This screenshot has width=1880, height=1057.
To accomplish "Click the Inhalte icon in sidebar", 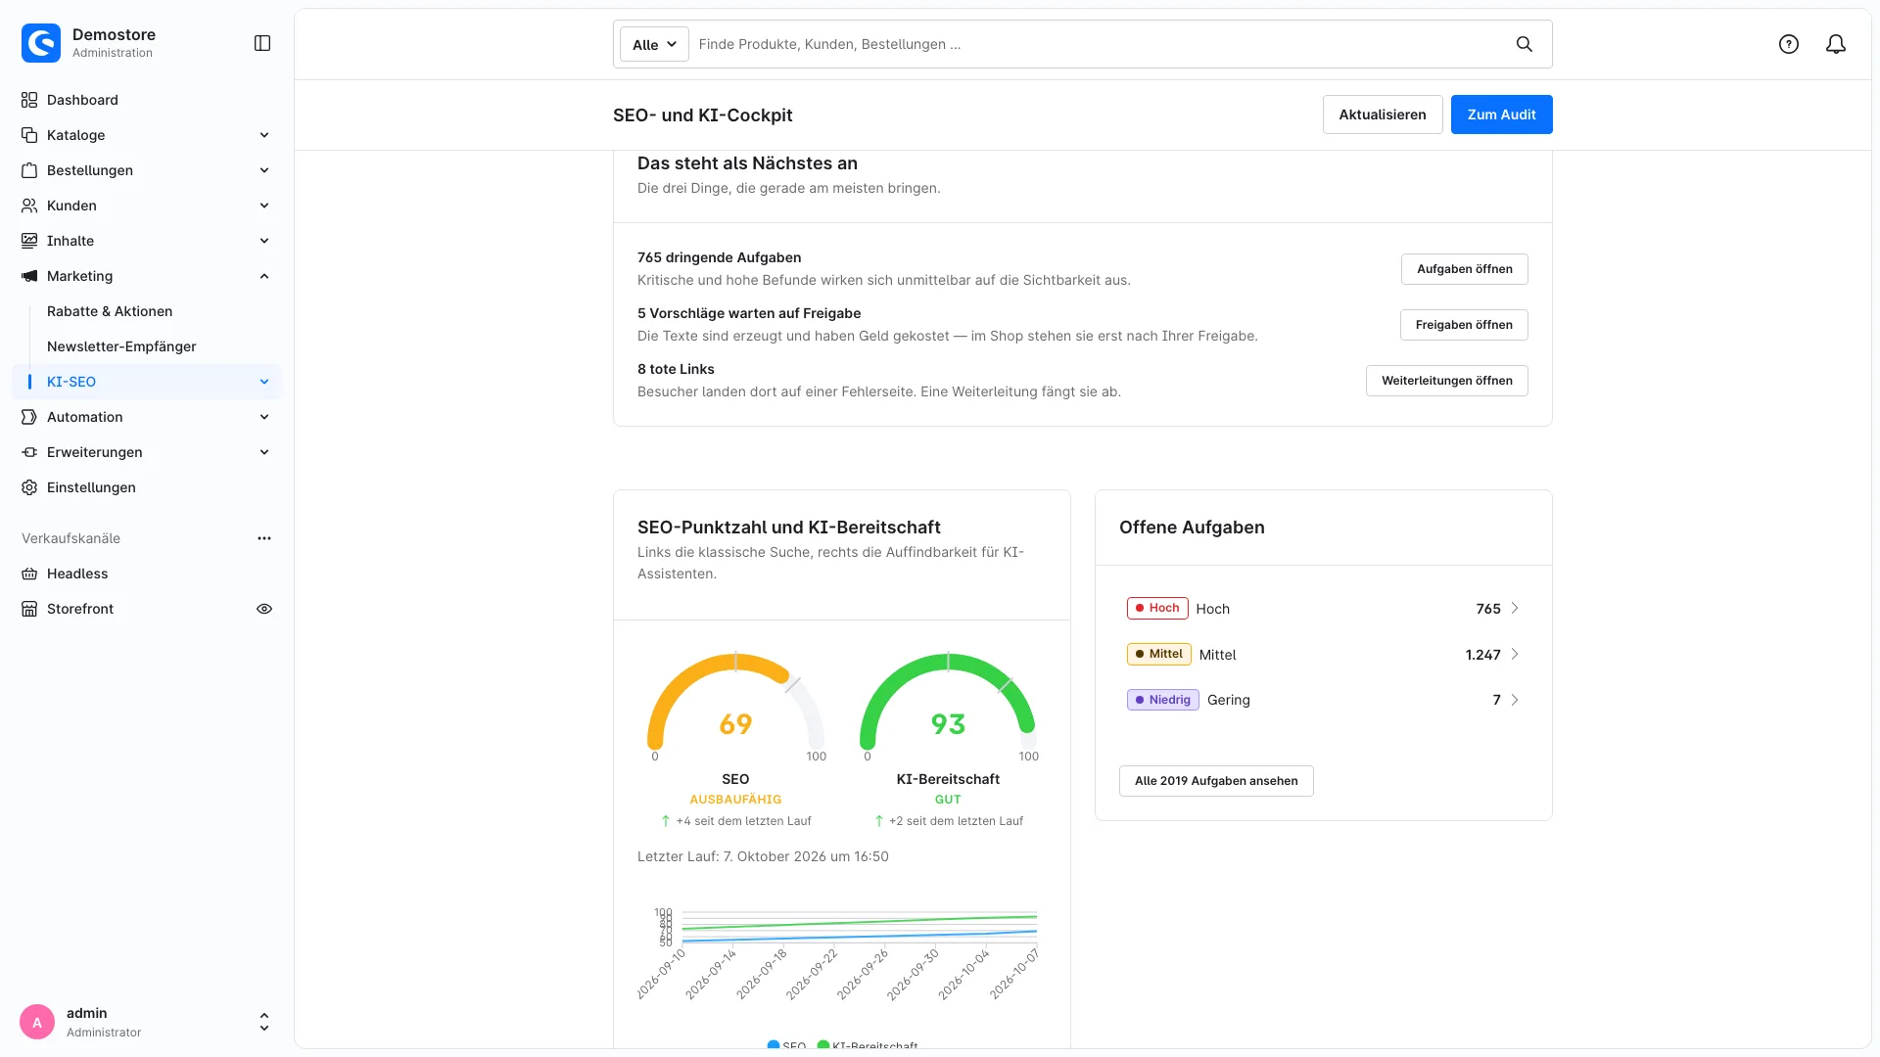I will [29, 241].
